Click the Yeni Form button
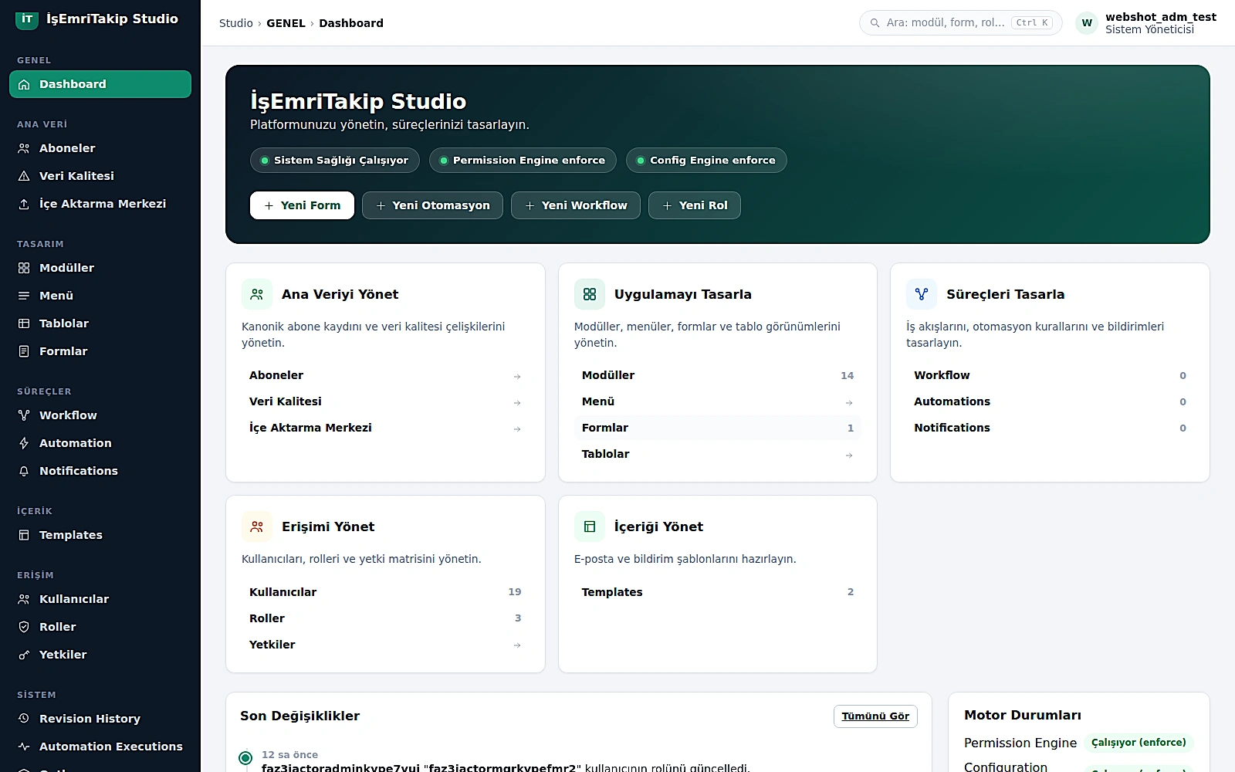The image size is (1235, 772). [x=302, y=205]
